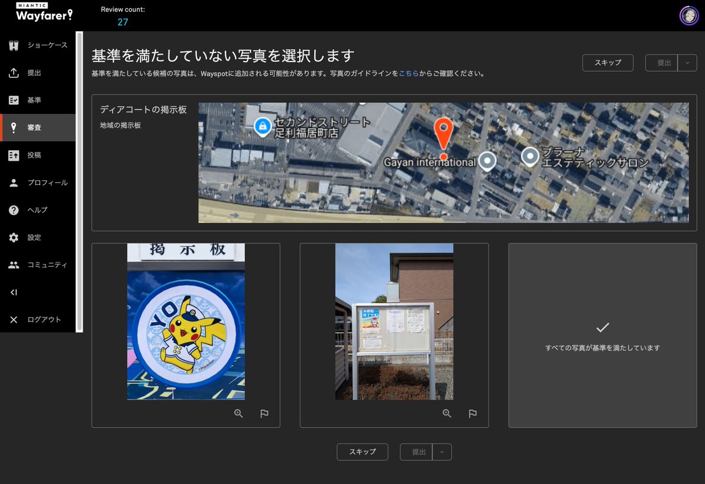Click the top 提出 submit button
The width and height of the screenshot is (705, 484).
[662, 63]
